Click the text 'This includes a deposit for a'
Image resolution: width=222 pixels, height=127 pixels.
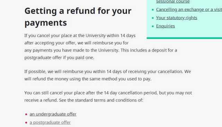(x=149, y=50)
